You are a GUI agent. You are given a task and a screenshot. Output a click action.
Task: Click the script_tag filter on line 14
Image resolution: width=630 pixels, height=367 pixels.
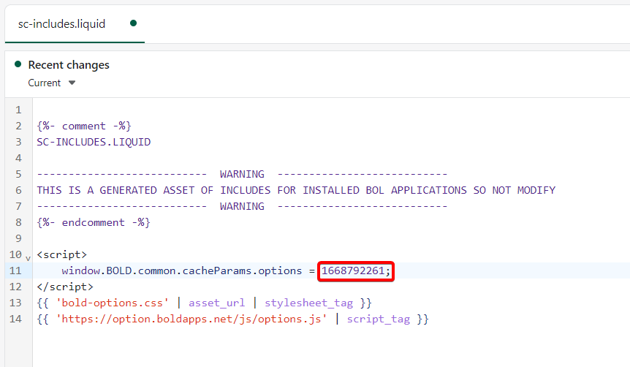pyautogui.click(x=379, y=319)
